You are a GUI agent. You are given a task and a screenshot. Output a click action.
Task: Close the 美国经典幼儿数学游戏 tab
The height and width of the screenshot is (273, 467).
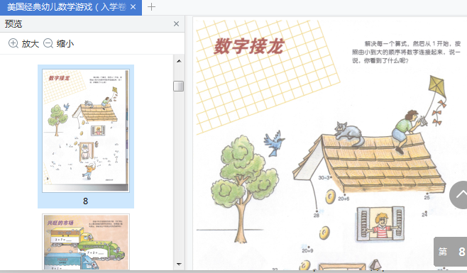tap(133, 7)
